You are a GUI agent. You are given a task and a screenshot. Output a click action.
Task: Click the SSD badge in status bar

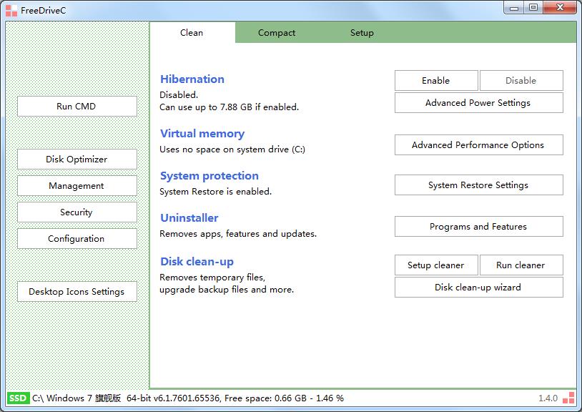[x=19, y=398]
